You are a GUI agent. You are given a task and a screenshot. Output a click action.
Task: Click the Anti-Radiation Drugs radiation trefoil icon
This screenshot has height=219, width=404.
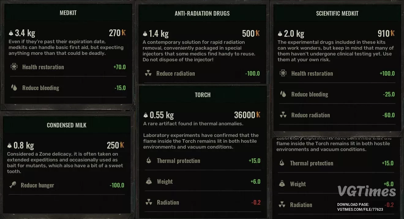148,73
